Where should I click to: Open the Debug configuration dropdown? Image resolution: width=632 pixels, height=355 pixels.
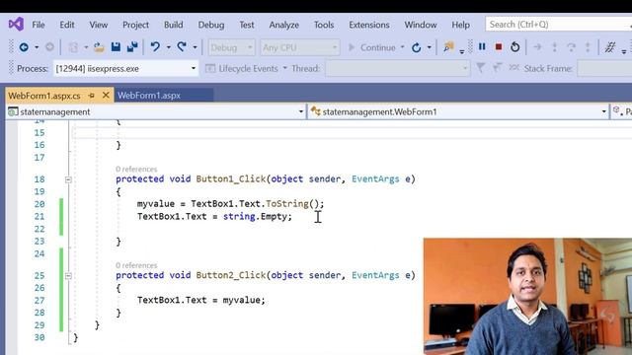click(x=231, y=47)
